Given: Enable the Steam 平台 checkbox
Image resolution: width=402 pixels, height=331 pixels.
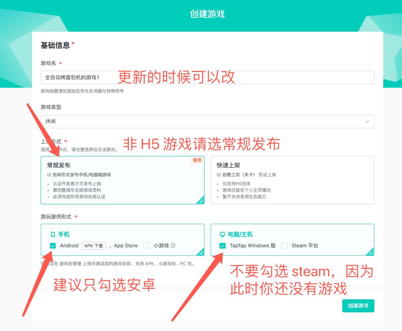Looking at the screenshot, I should coord(284,246).
